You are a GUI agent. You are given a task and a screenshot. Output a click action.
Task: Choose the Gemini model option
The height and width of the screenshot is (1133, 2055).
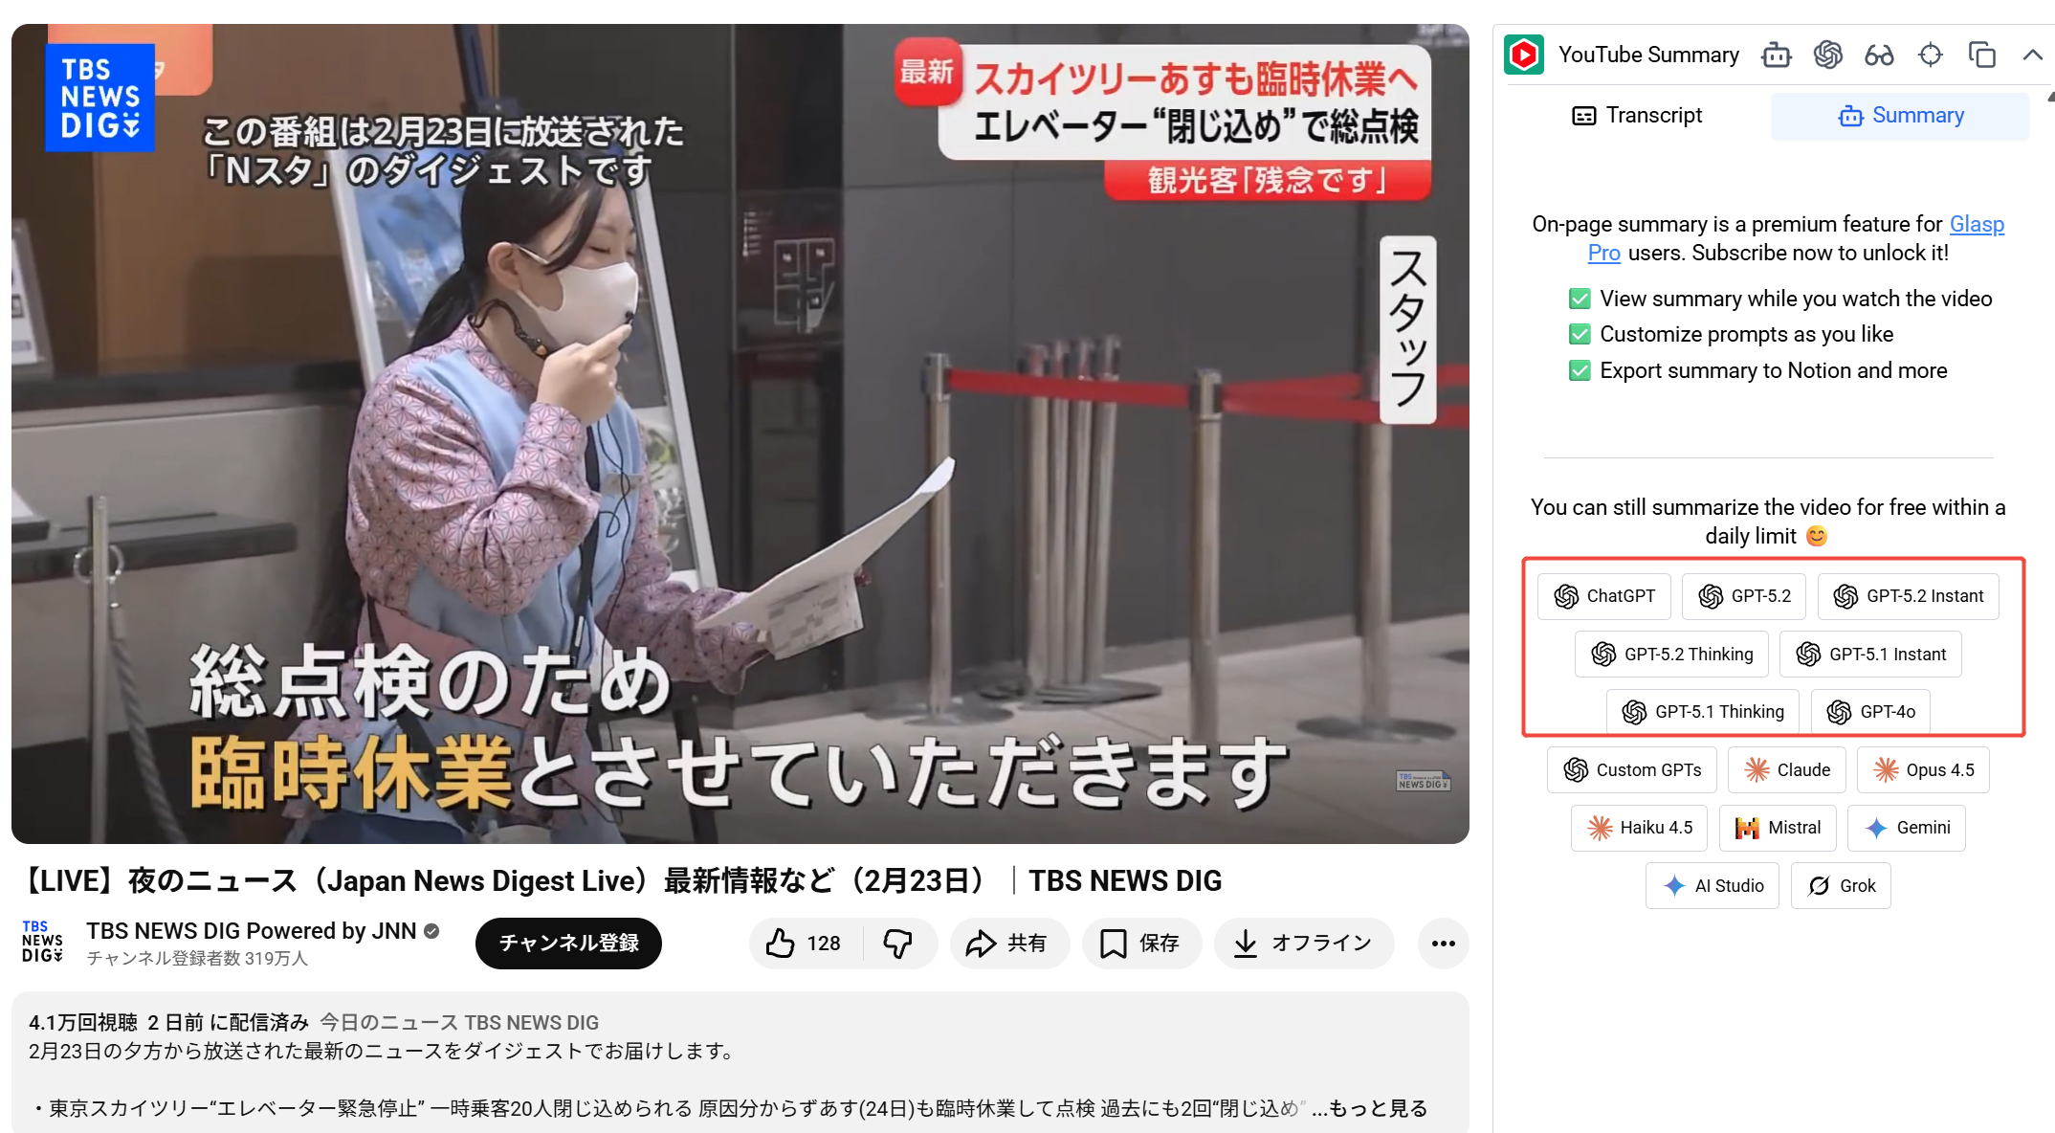1906,828
